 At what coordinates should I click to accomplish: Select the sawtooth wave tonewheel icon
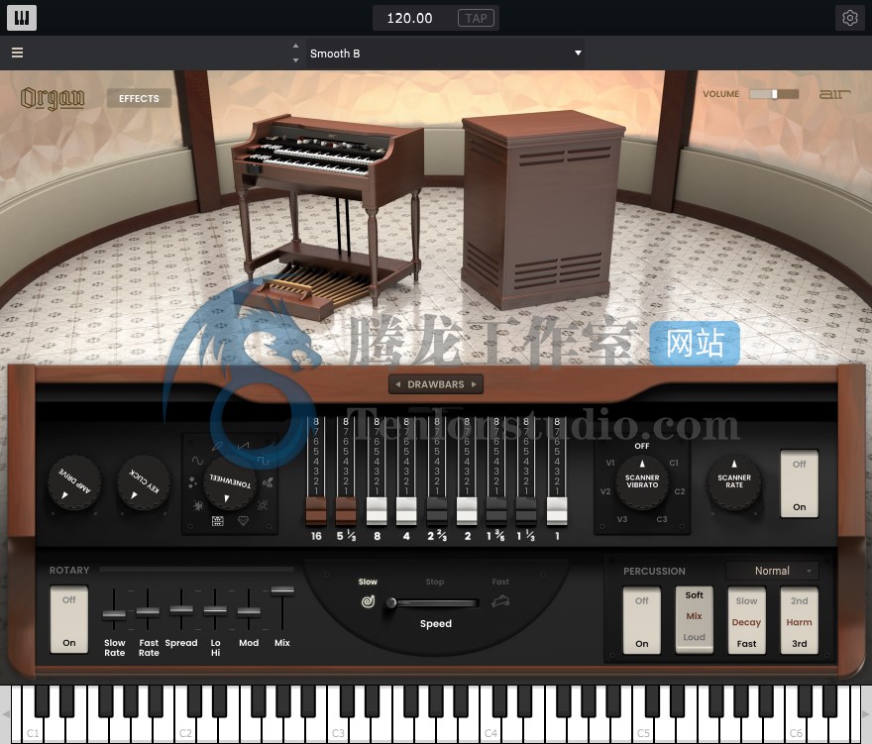pos(243,446)
